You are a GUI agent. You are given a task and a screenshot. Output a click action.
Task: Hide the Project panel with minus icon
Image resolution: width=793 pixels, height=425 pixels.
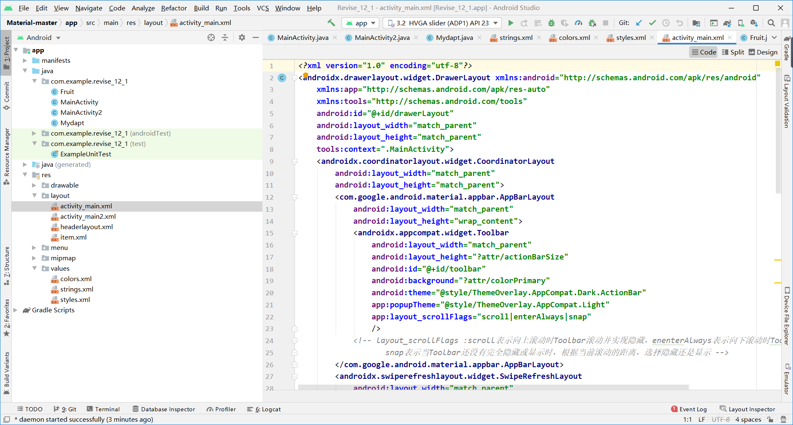click(256, 37)
